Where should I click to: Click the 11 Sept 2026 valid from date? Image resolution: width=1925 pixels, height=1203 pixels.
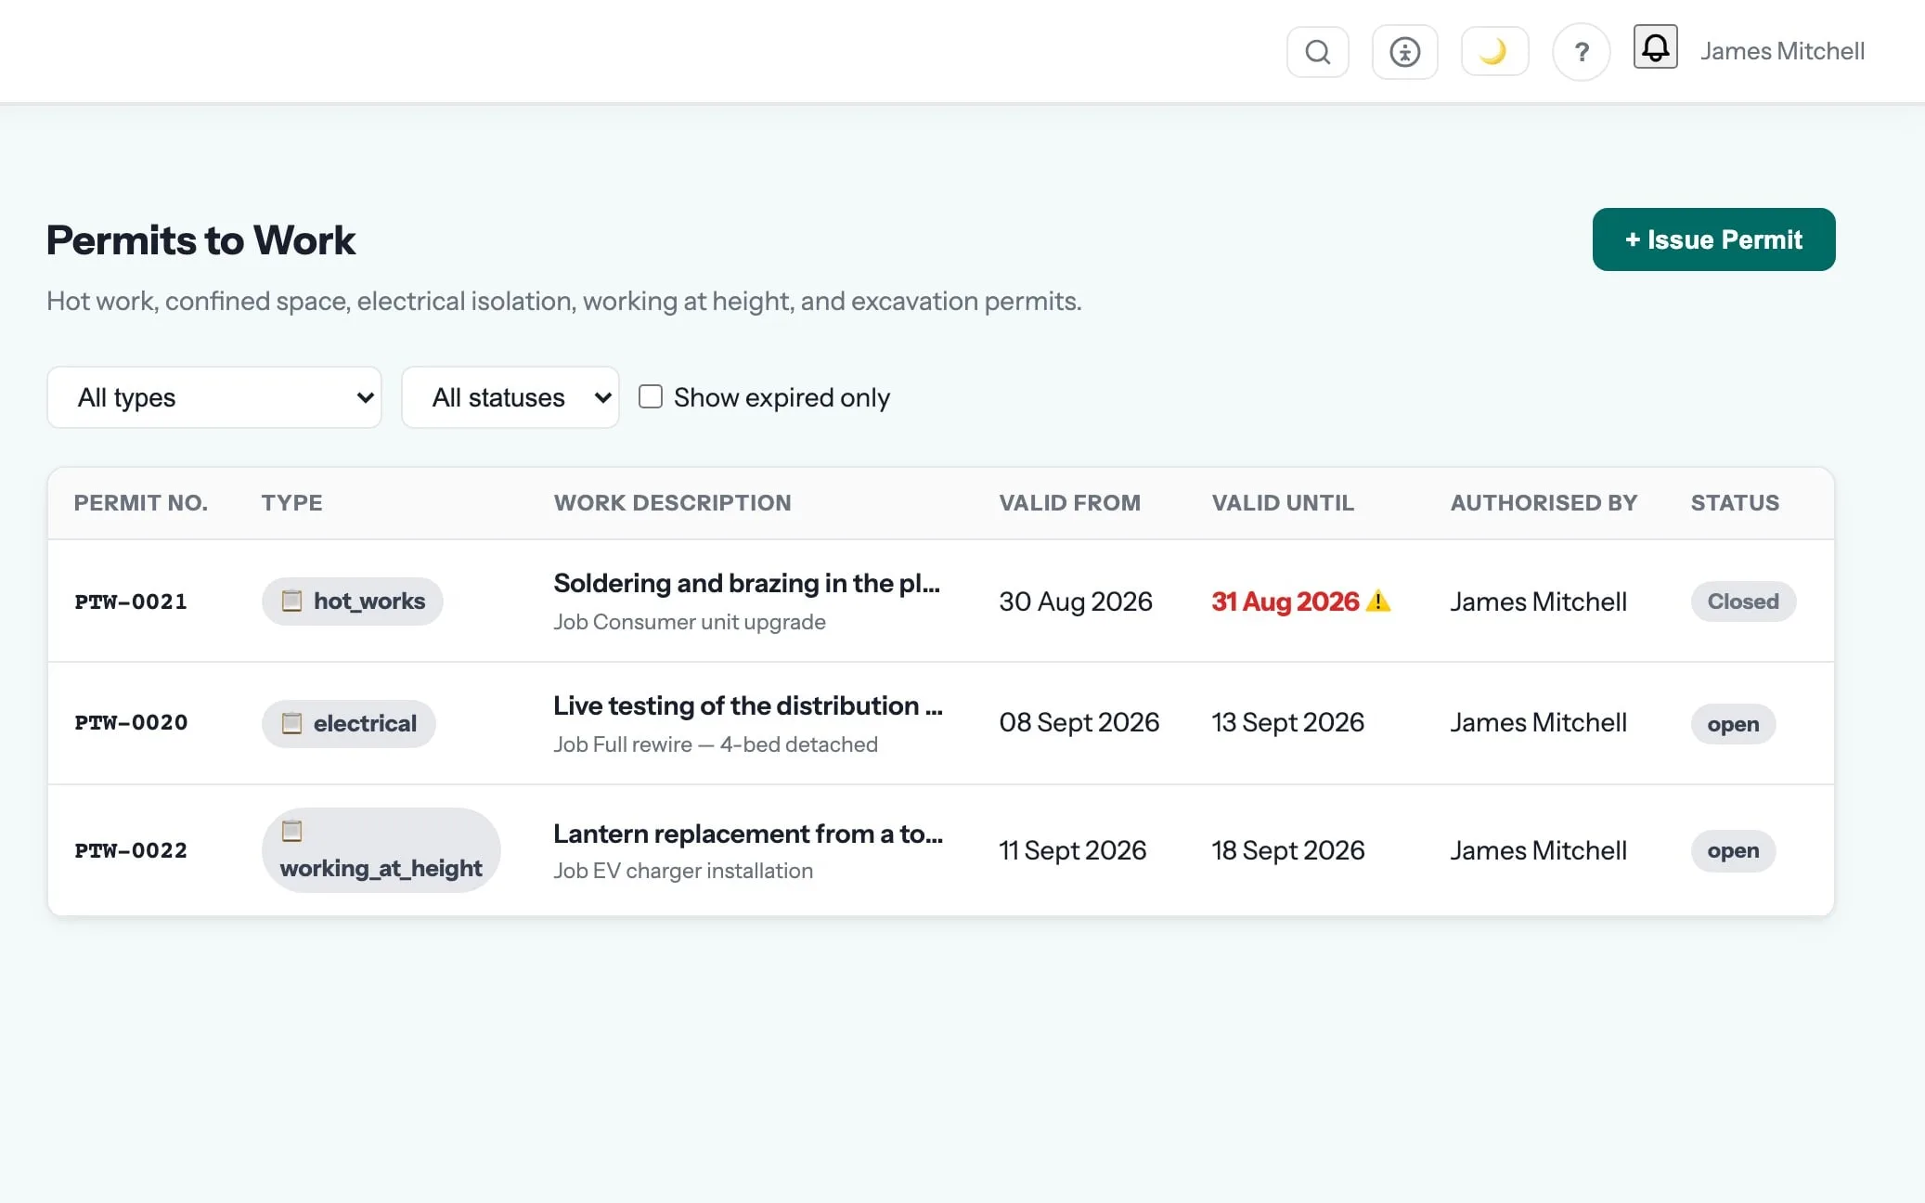[x=1072, y=850]
